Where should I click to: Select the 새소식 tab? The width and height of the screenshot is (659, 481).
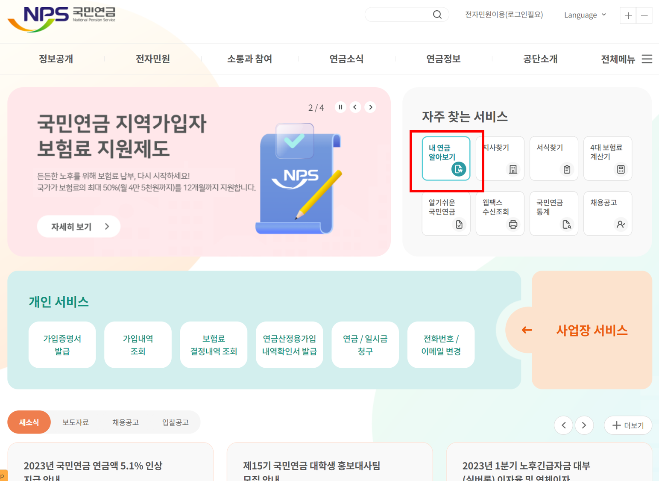(x=29, y=422)
